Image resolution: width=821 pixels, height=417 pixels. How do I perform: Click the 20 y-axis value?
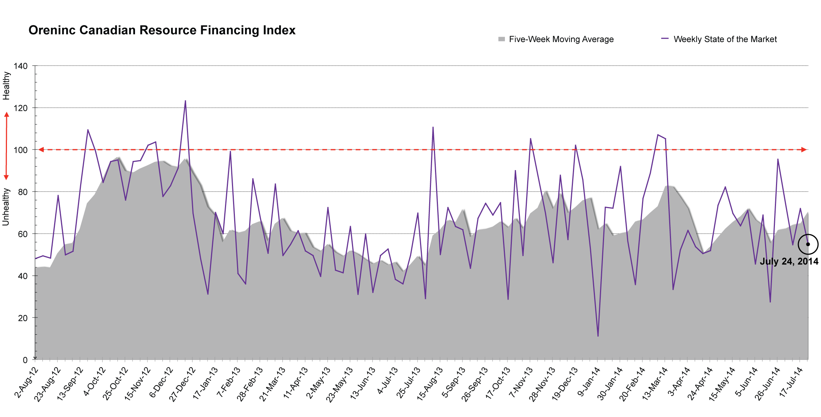(x=23, y=318)
